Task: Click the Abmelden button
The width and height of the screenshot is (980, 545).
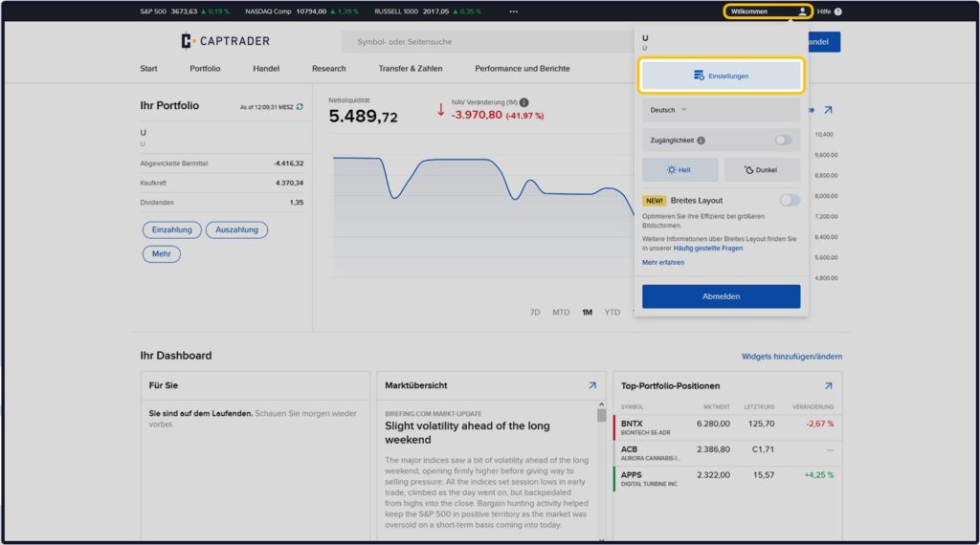Action: pyautogui.click(x=721, y=296)
